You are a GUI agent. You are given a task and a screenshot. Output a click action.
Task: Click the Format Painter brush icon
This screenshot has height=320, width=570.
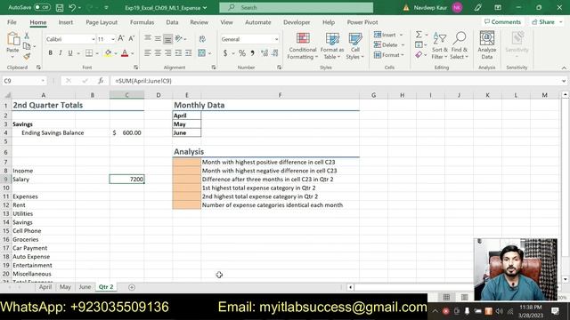(27, 56)
